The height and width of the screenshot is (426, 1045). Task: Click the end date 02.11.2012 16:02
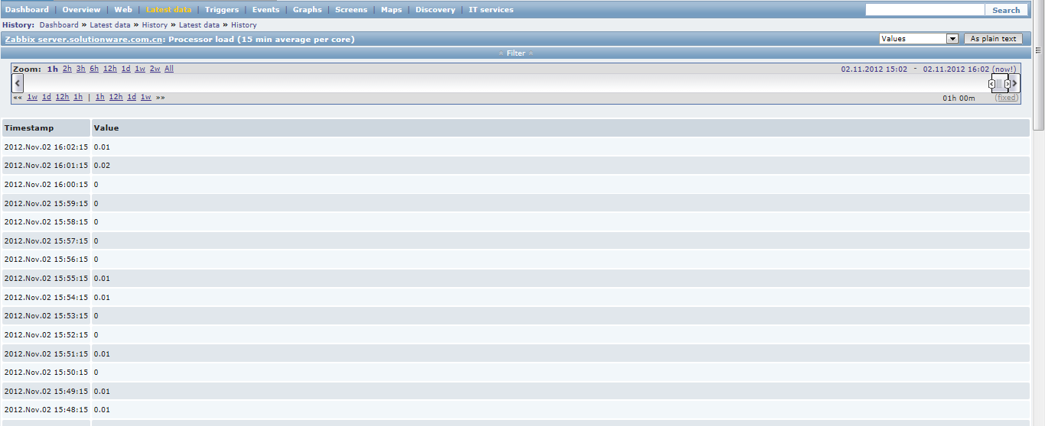point(956,69)
